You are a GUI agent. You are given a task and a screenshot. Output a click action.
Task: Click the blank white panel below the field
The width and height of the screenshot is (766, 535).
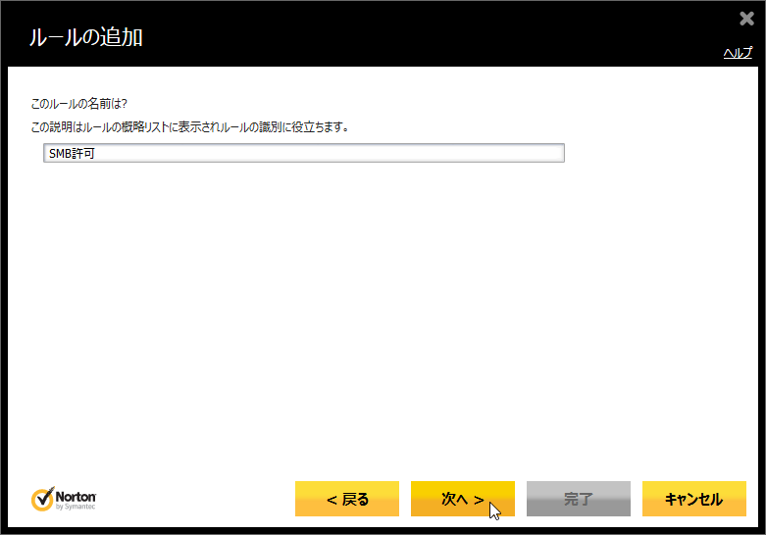(383, 314)
